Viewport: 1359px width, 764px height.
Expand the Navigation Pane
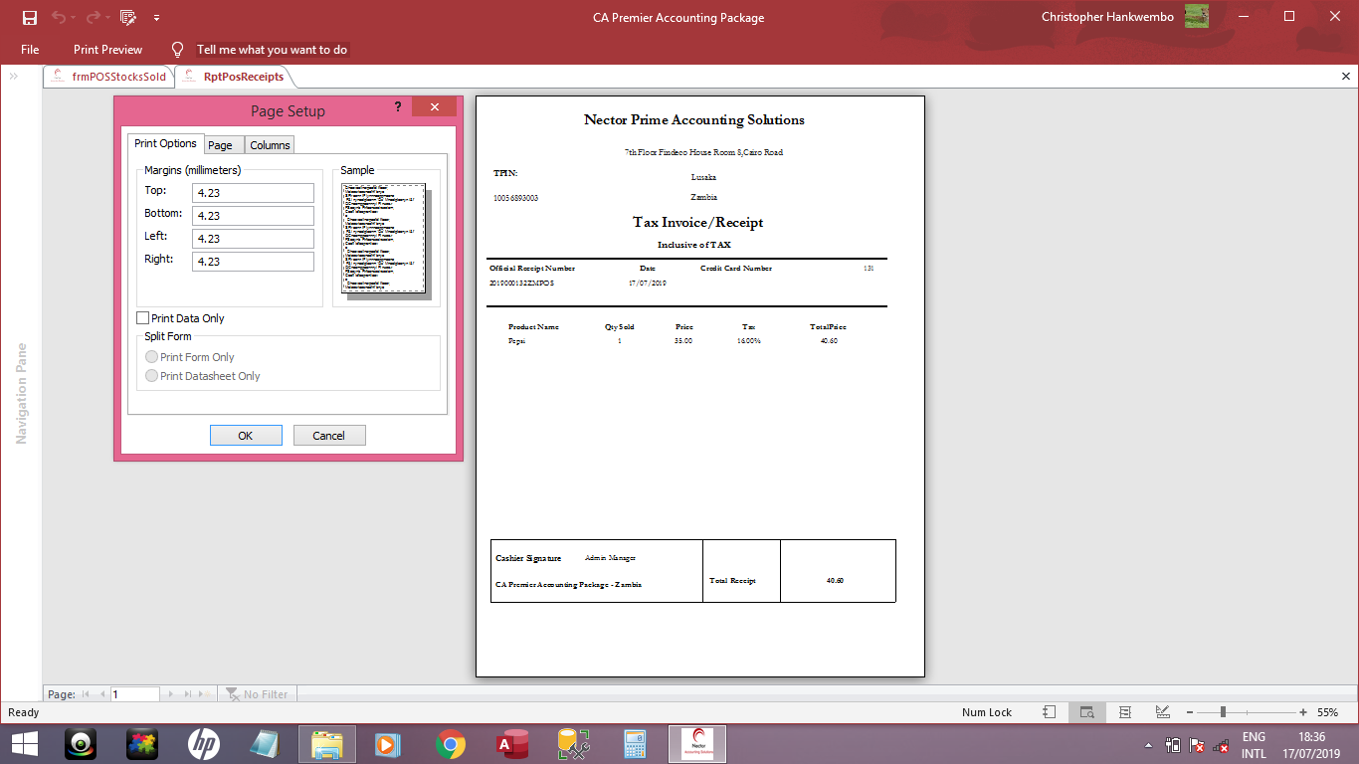coord(15,77)
